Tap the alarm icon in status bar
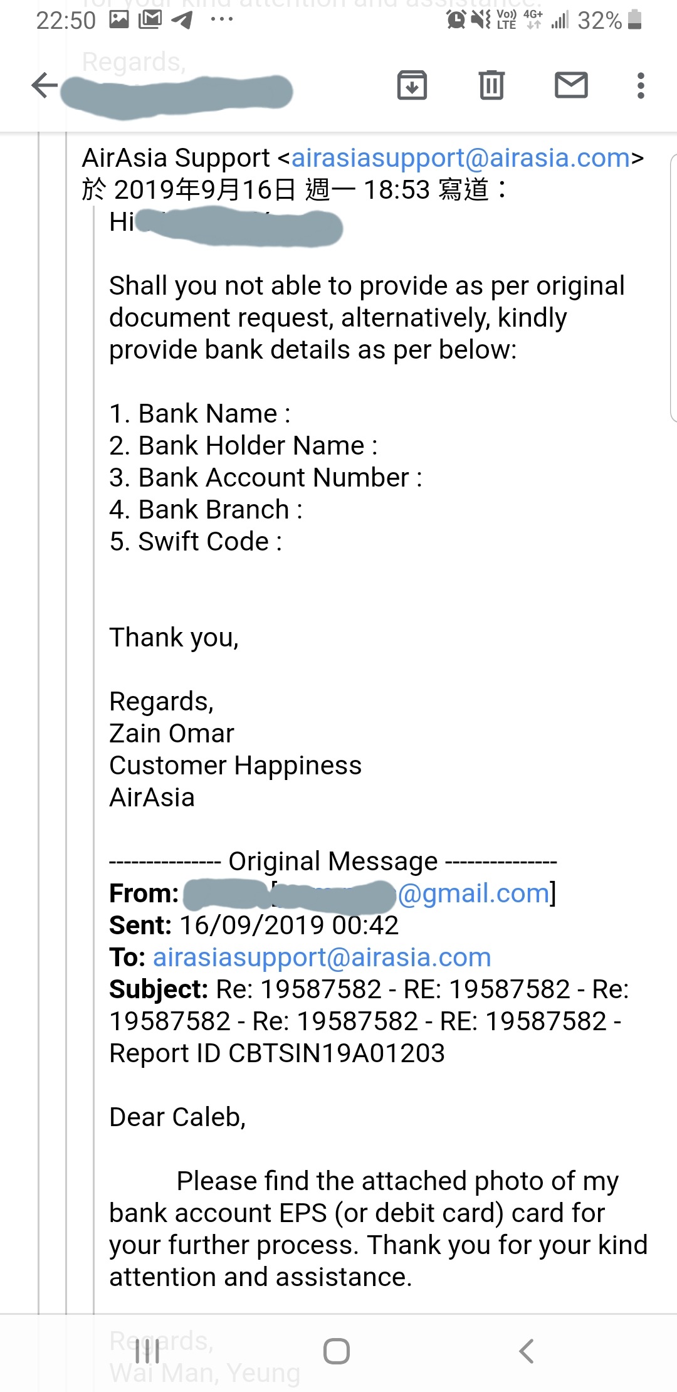Screen dimensions: 677x1392 pyautogui.click(x=456, y=20)
